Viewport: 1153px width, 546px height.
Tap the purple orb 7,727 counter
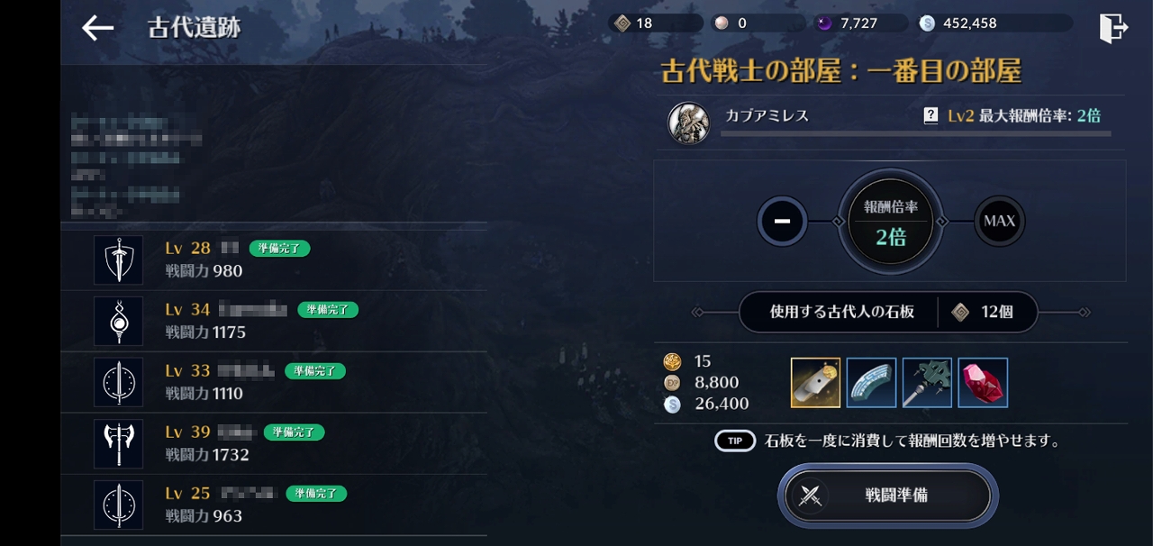pos(860,23)
